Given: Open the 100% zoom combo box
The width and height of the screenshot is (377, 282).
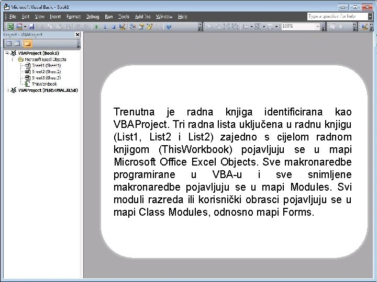Looking at the screenshot, I should (301, 26).
